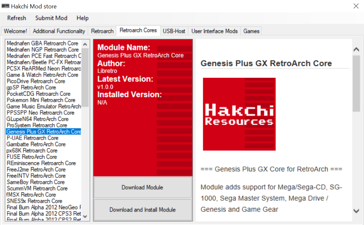Click the module list scrollbar thumb
The image size is (364, 225).
[x=85, y=77]
